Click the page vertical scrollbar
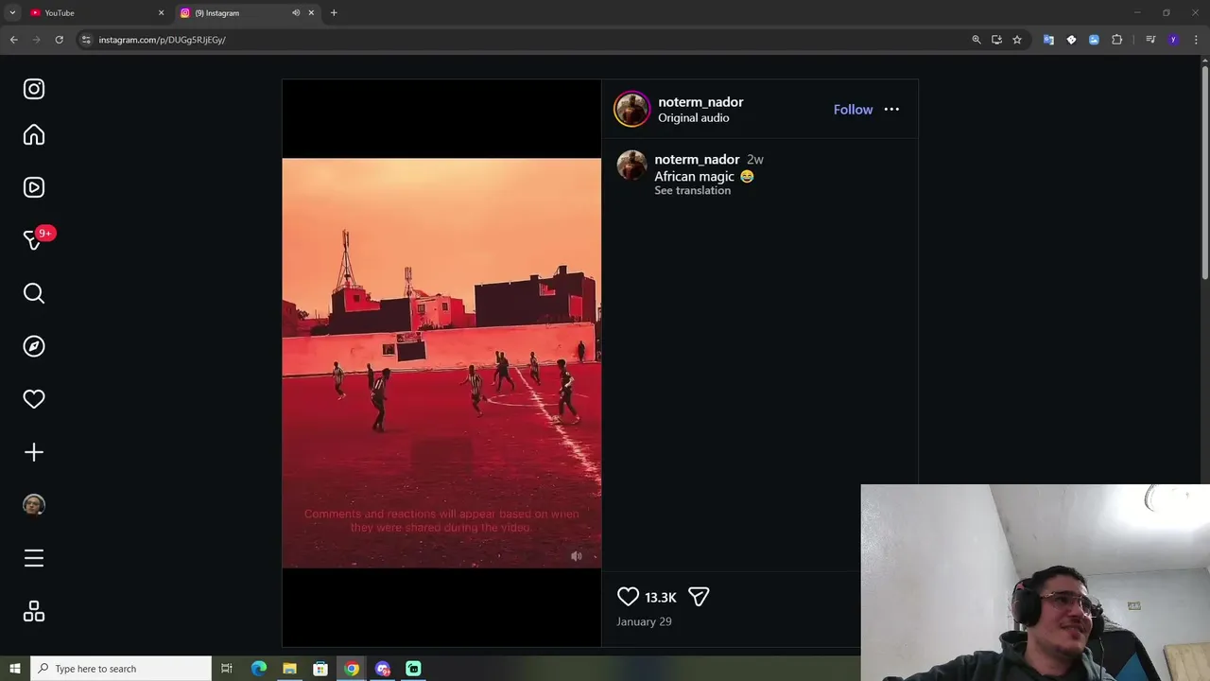This screenshot has width=1210, height=681. click(1204, 170)
